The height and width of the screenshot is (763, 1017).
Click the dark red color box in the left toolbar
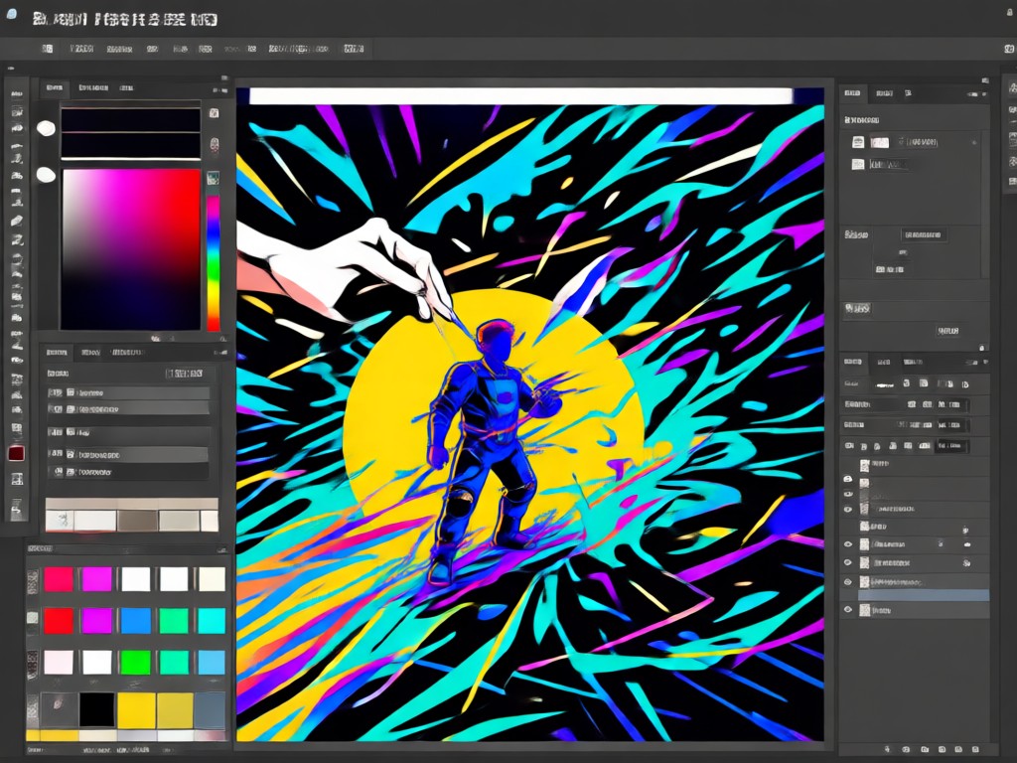tap(16, 453)
